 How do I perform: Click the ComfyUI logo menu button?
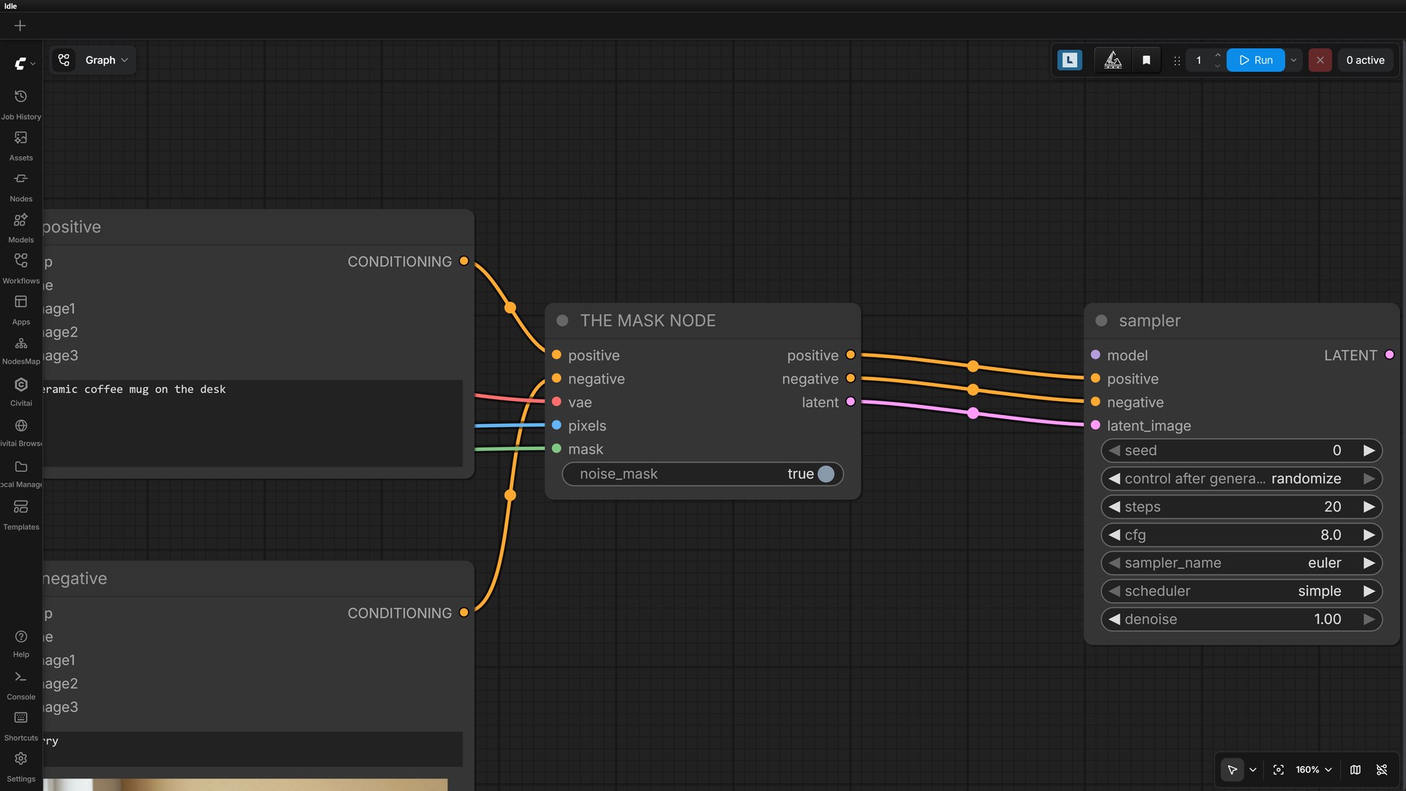coord(24,64)
